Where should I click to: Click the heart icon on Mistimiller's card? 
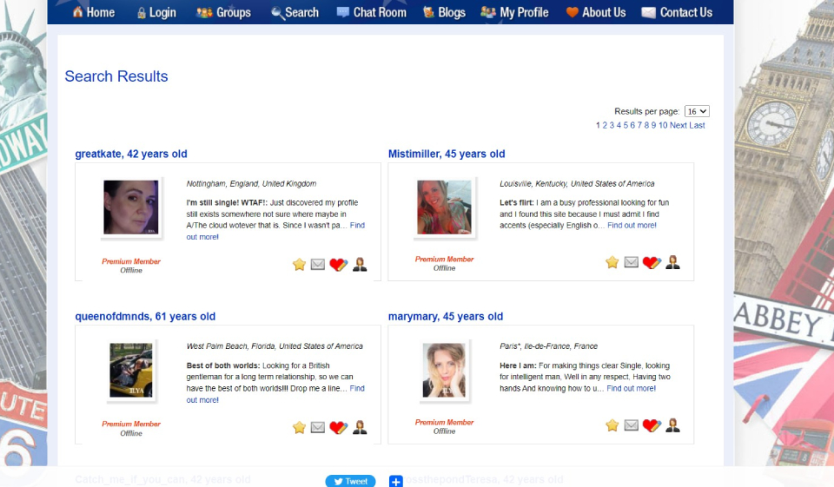[x=652, y=262]
